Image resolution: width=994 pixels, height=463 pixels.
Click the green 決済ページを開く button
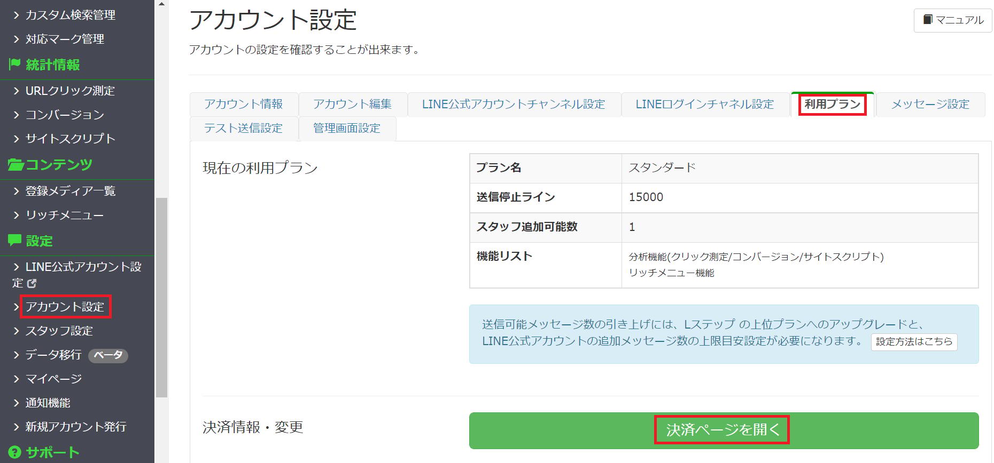click(724, 430)
